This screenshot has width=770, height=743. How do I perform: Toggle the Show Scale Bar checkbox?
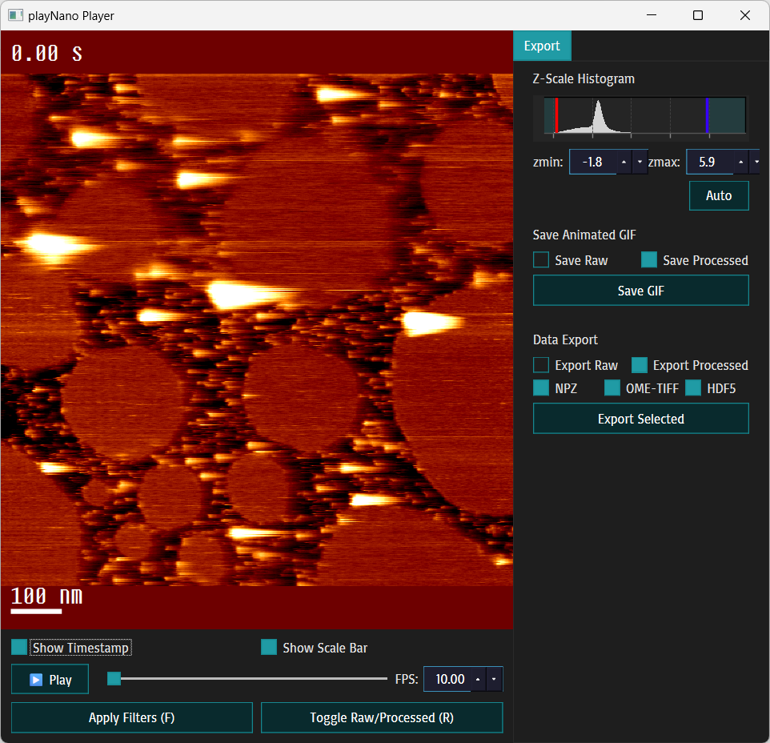coord(269,647)
